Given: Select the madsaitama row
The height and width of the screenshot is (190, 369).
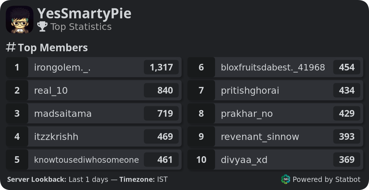Looking at the screenshot, I should pyautogui.click(x=94, y=113).
